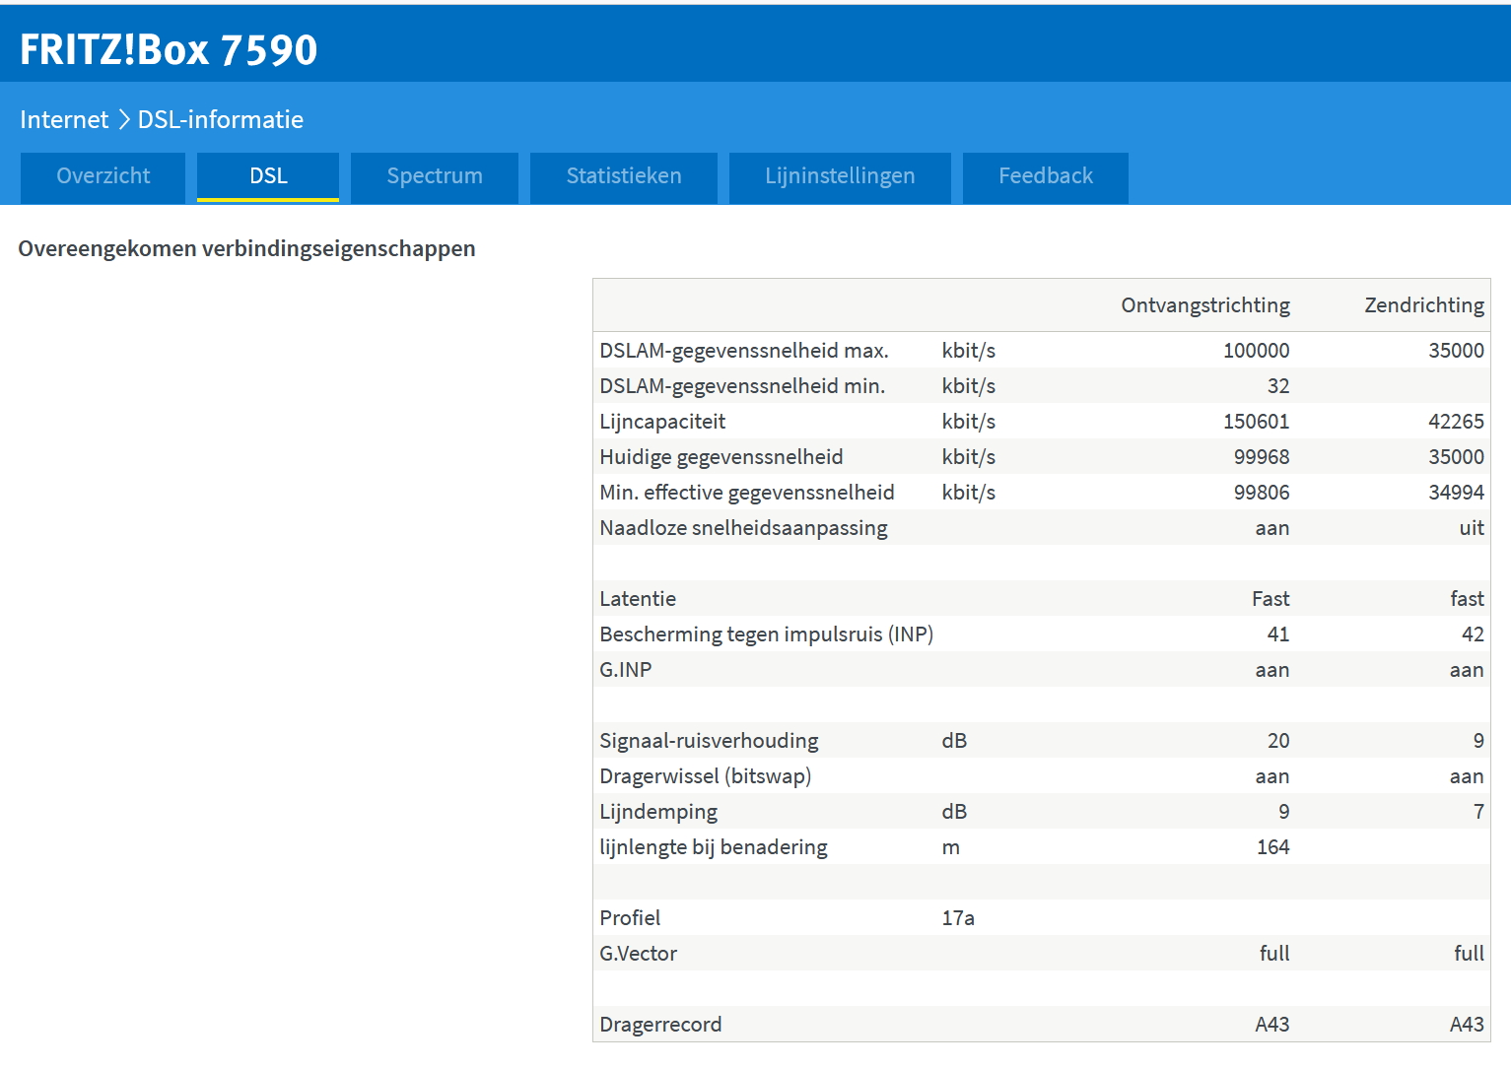
Task: Click the FRITZ!Box 7590 header title
Action: tap(169, 50)
